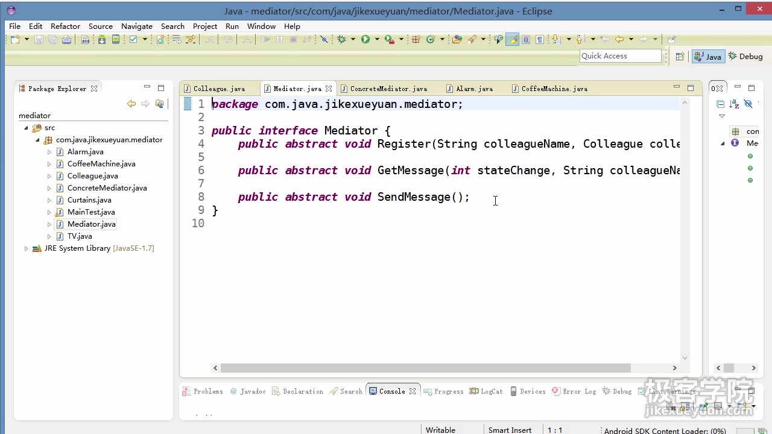Open the New Java Class dropdown arrow
Image resolution: width=772 pixels, height=434 pixels.
point(442,39)
